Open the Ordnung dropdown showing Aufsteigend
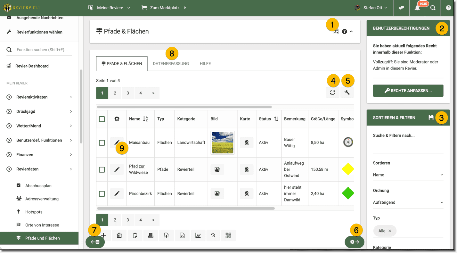Image resolution: width=457 pixels, height=253 pixels. pyautogui.click(x=408, y=202)
